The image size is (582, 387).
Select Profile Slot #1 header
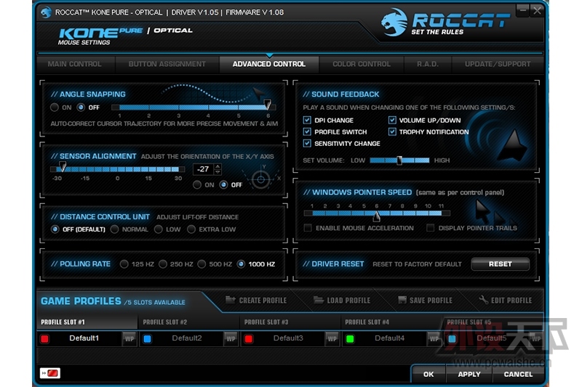(87, 322)
